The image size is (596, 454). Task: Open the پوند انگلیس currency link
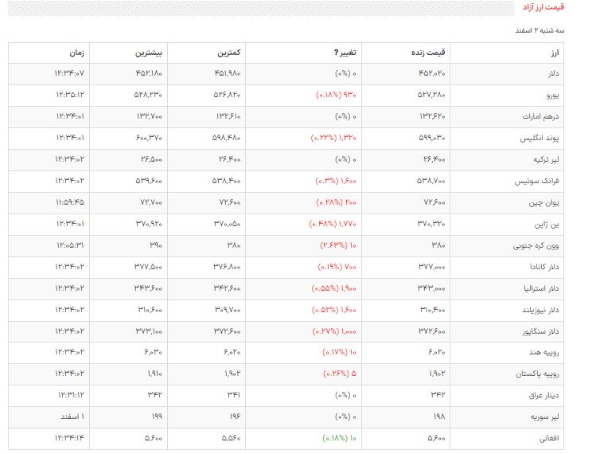click(x=542, y=139)
